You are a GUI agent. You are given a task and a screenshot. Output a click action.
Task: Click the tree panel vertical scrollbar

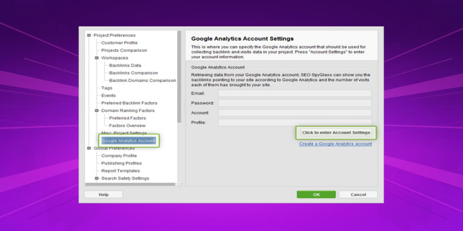pos(179,77)
